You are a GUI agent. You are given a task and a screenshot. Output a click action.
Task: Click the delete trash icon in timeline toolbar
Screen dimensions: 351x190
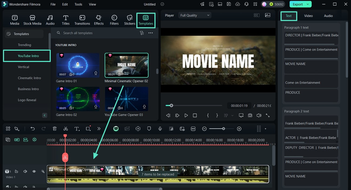click(55, 129)
